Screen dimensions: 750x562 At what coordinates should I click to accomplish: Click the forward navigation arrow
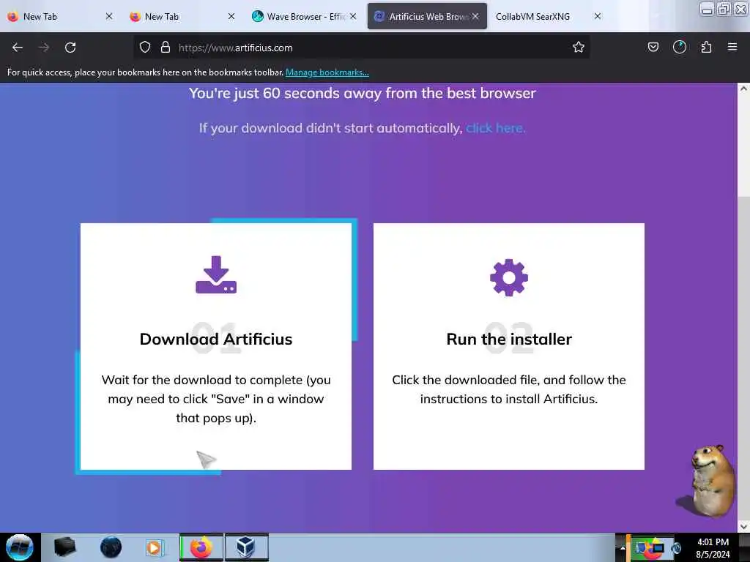pos(43,48)
